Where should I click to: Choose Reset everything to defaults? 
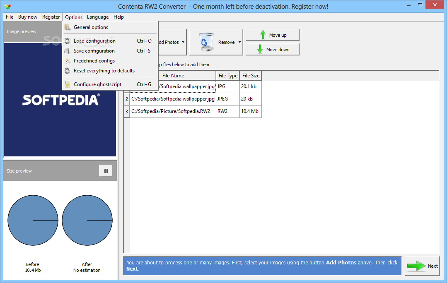click(x=110, y=71)
